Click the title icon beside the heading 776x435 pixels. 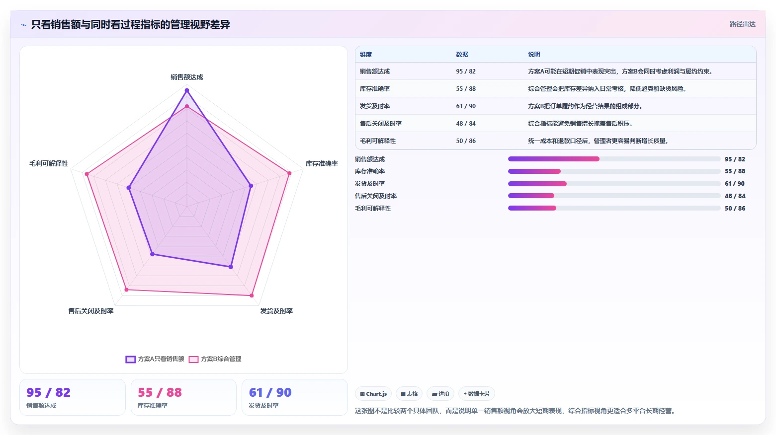click(x=23, y=25)
